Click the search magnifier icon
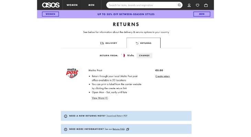This screenshot has width=251, height=137. point(179,5)
